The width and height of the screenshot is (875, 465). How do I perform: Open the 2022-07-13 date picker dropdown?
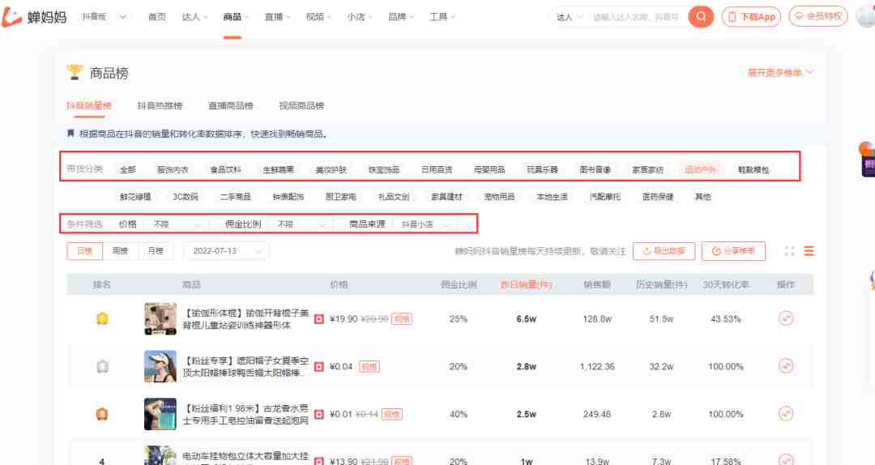(226, 251)
